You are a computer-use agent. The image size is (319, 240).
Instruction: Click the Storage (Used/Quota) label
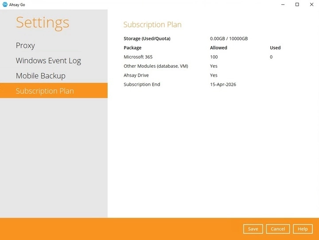(x=147, y=39)
